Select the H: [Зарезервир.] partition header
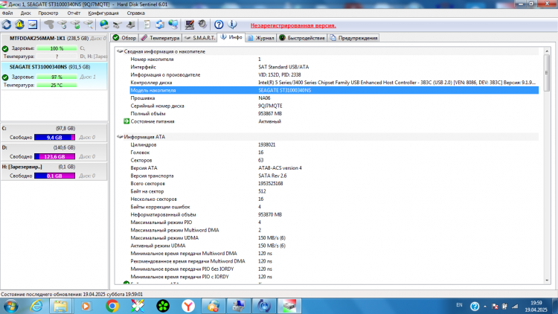 click(x=54, y=167)
